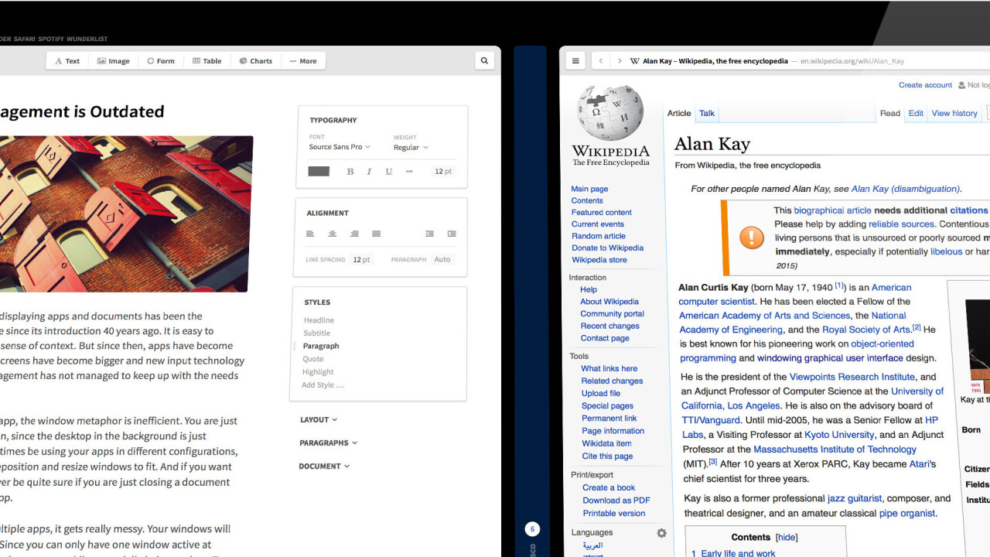Open the Regular weight dropdown
The image size is (990, 557).
(411, 148)
